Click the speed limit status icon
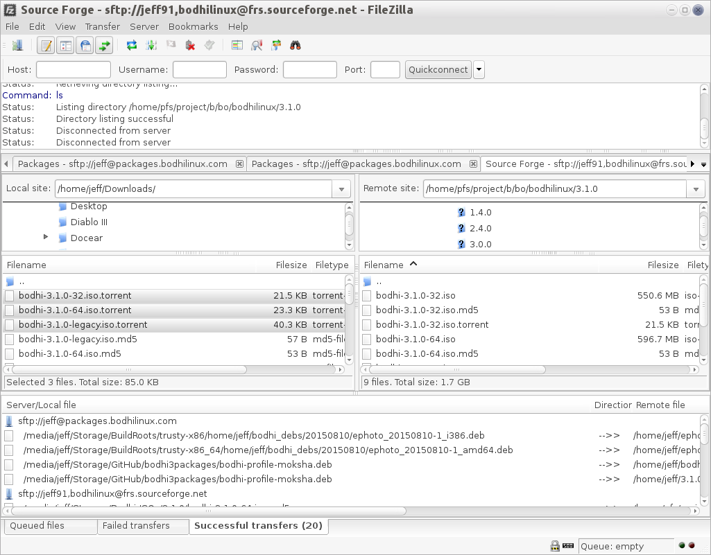This screenshot has width=711, height=555. click(x=568, y=546)
